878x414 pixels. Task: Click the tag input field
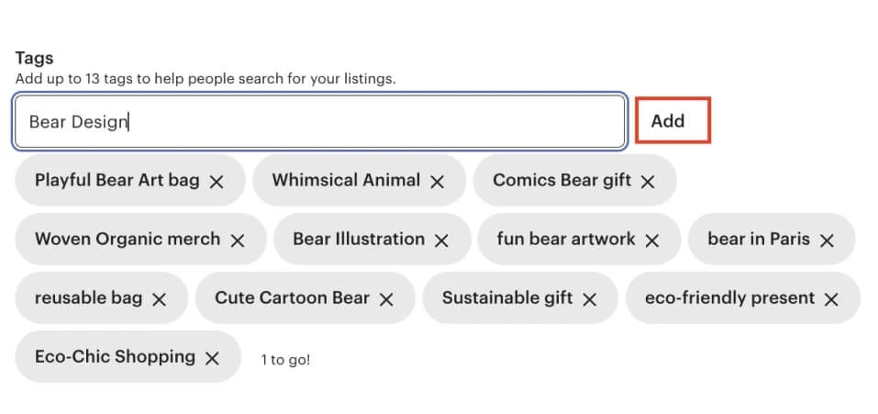click(319, 121)
